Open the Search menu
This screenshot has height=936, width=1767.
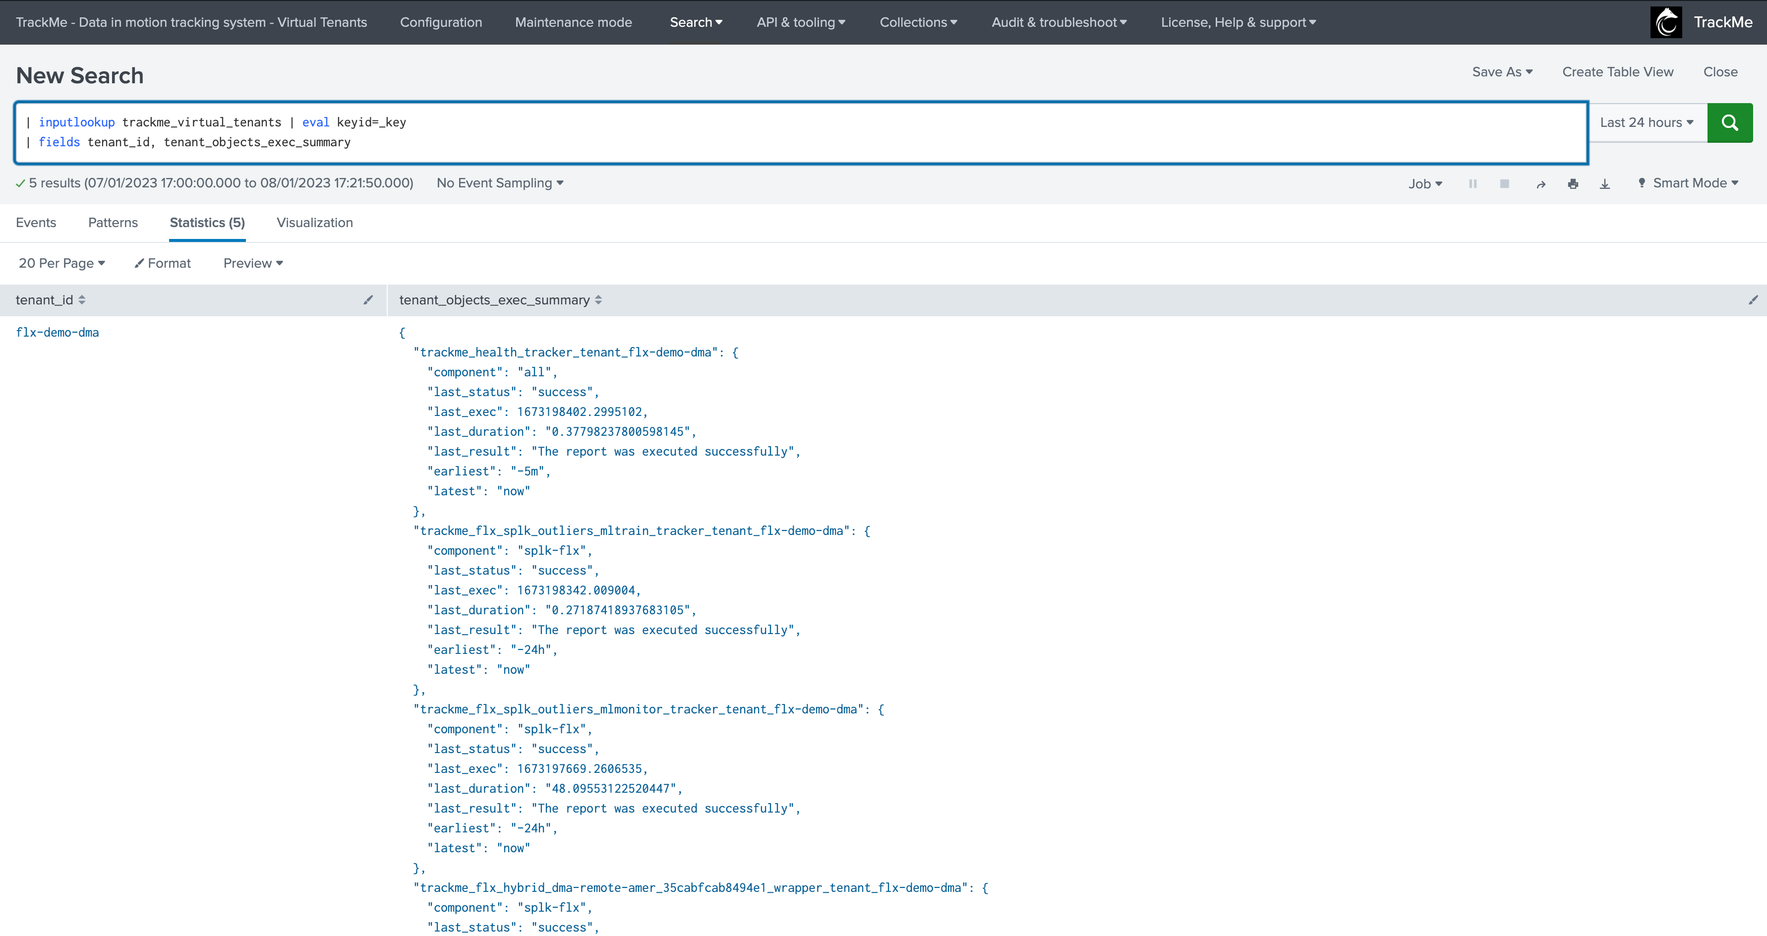pyautogui.click(x=696, y=22)
